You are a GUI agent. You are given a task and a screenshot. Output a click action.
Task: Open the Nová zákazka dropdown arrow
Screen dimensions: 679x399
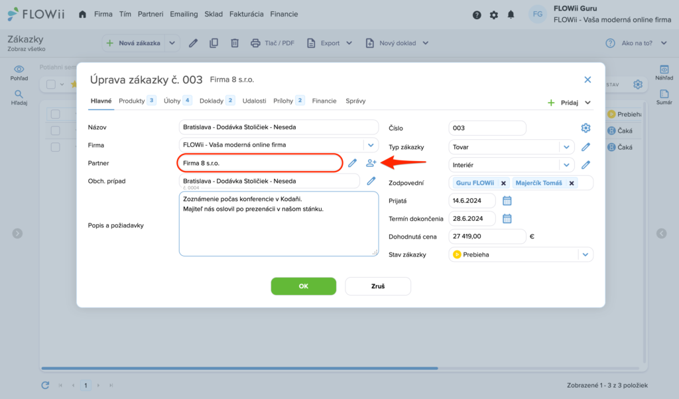point(172,43)
